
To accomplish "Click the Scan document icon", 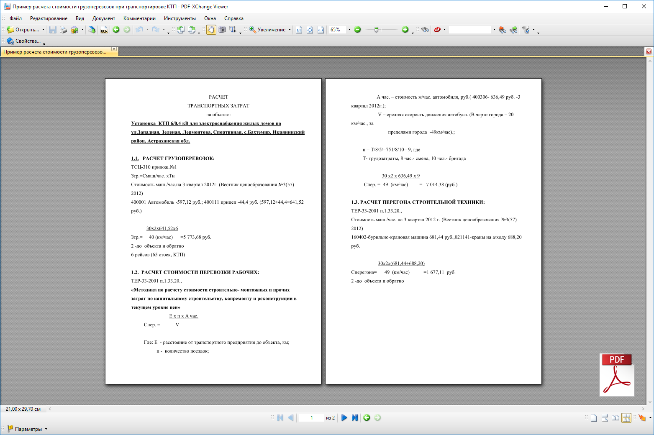I will click(x=92, y=30).
